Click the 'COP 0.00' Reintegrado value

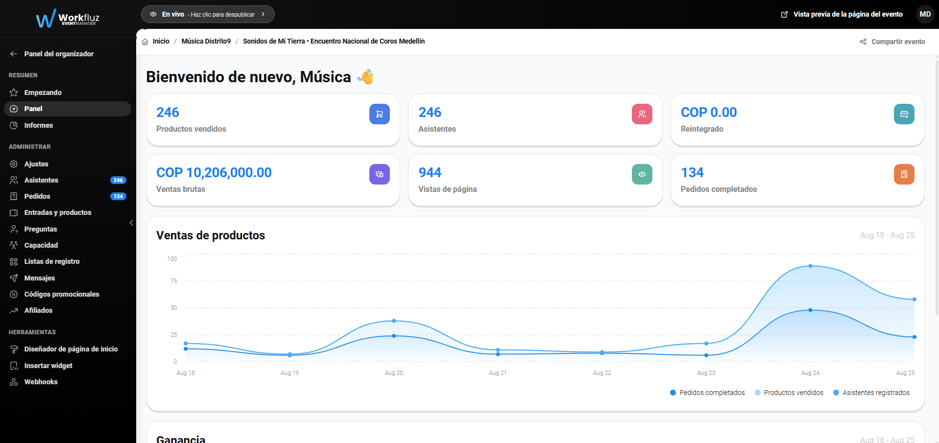(709, 112)
